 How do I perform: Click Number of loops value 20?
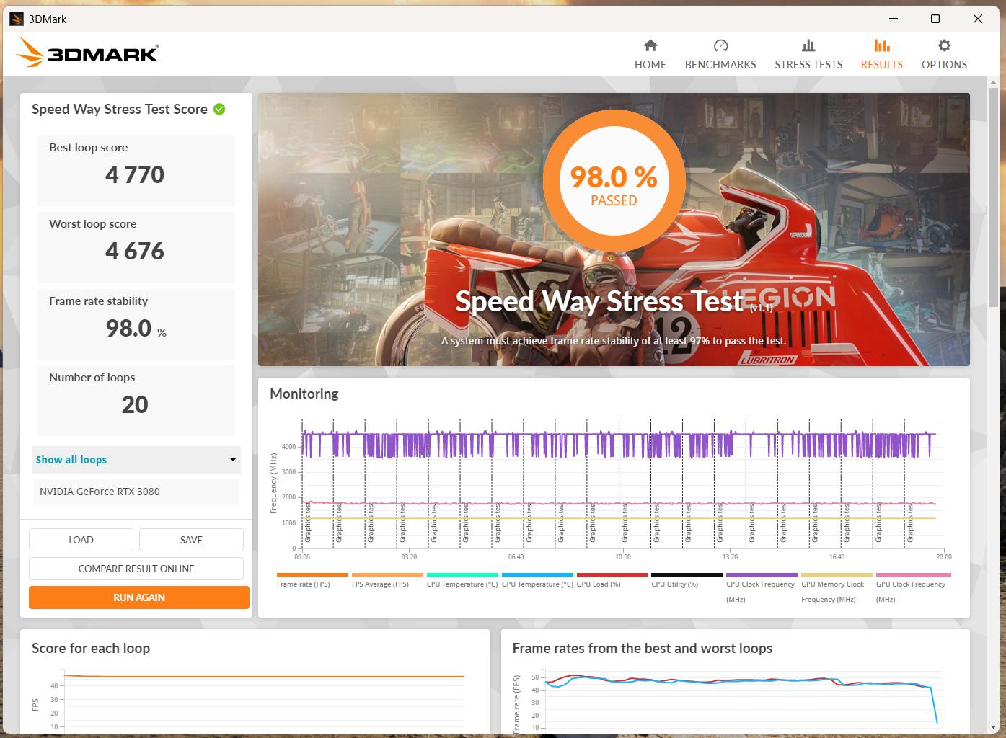coord(135,405)
